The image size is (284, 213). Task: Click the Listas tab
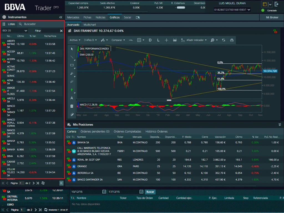tap(9, 24)
